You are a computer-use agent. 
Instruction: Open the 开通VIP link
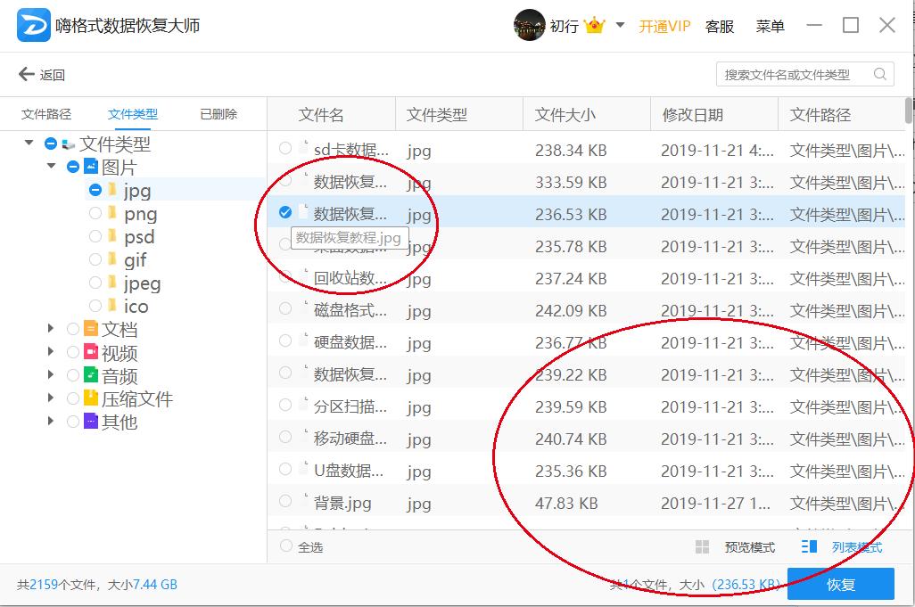664,26
